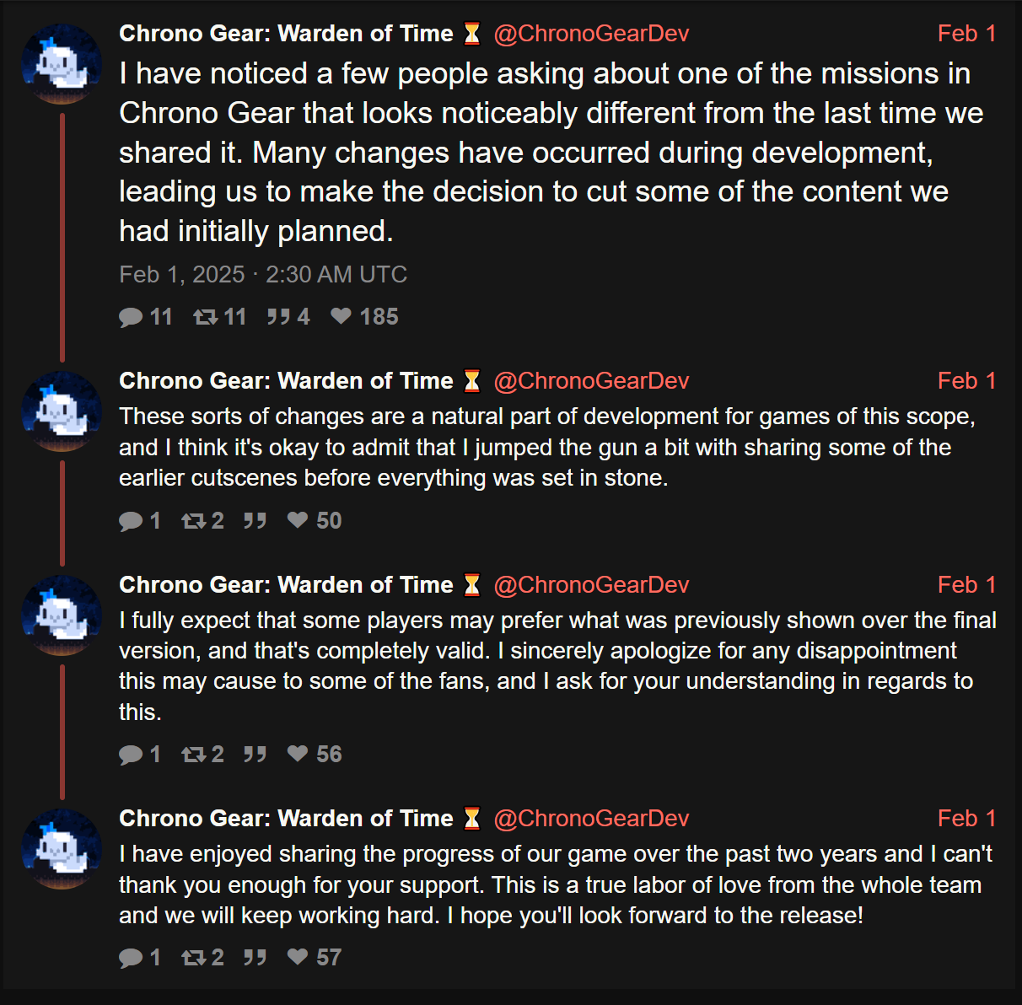This screenshot has width=1022, height=1005.
Task: Click the quote icon showing 4 quotes
Action: [278, 317]
